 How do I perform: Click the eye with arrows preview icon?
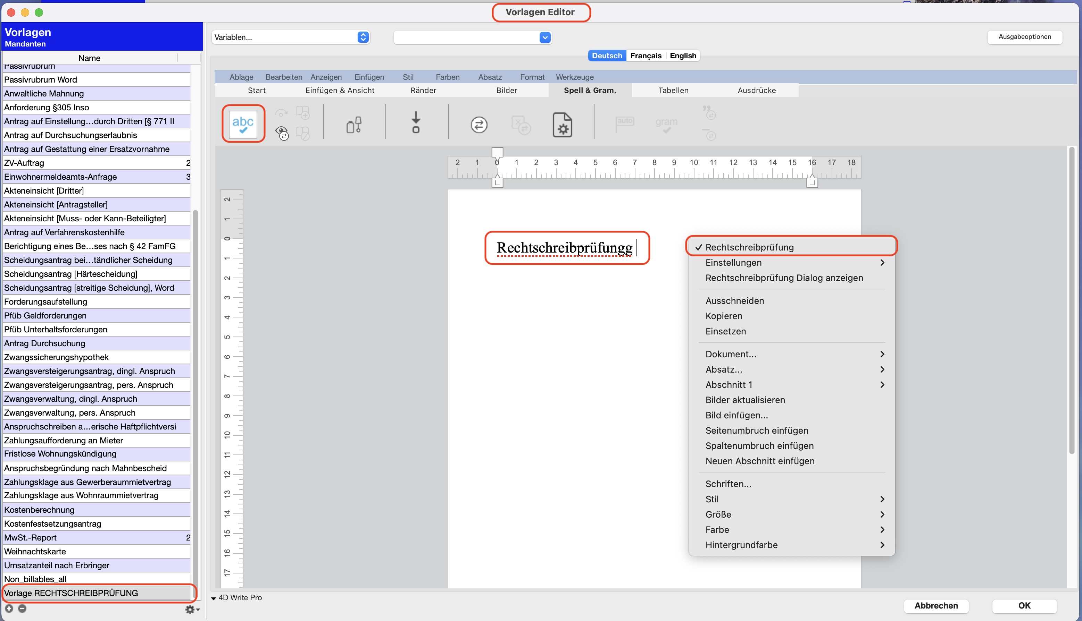coord(282,134)
